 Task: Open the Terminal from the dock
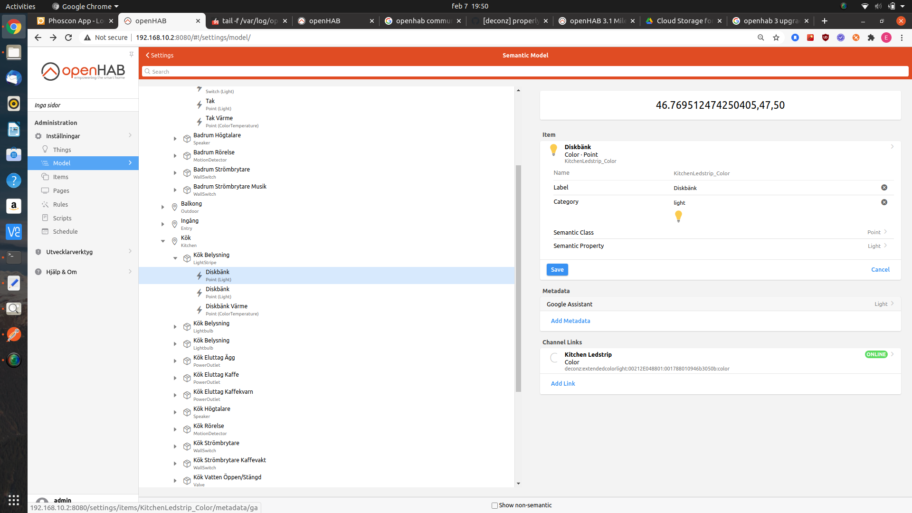pyautogui.click(x=14, y=257)
